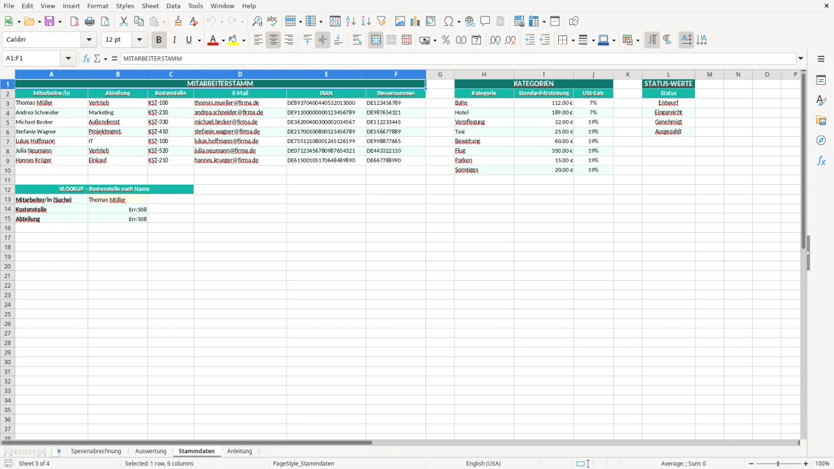Toggle Align Left
The width and height of the screenshot is (834, 469).
pyautogui.click(x=258, y=40)
